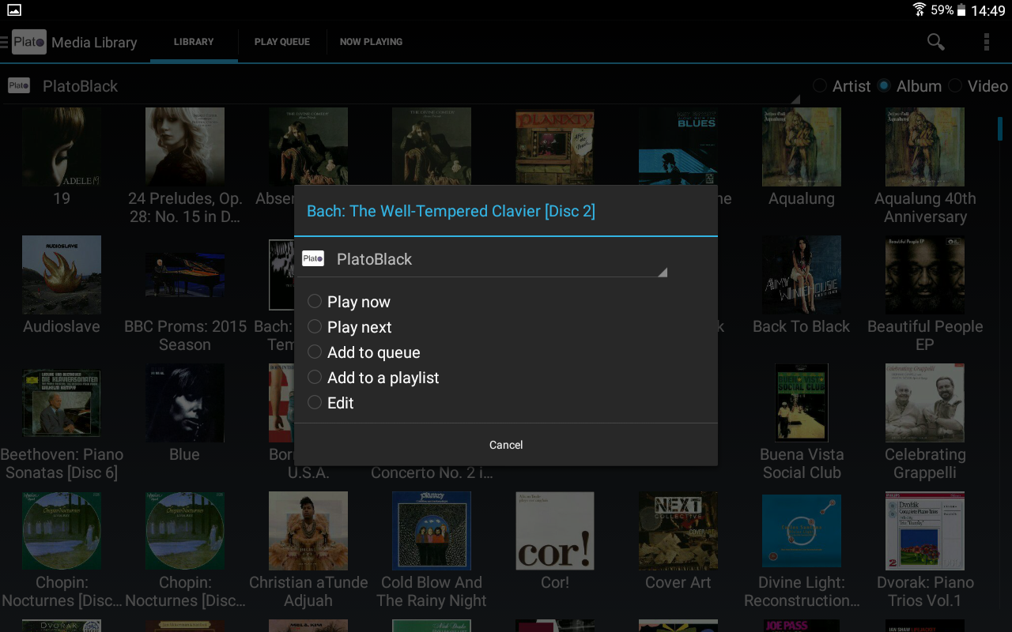The width and height of the screenshot is (1012, 632).
Task: Tap the Plato server icon next to PlatoBlack
Action: click(x=18, y=85)
